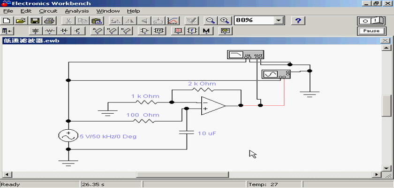Select the AC voltage source symbol
Screen dimensions: 394x188
click(x=68, y=136)
